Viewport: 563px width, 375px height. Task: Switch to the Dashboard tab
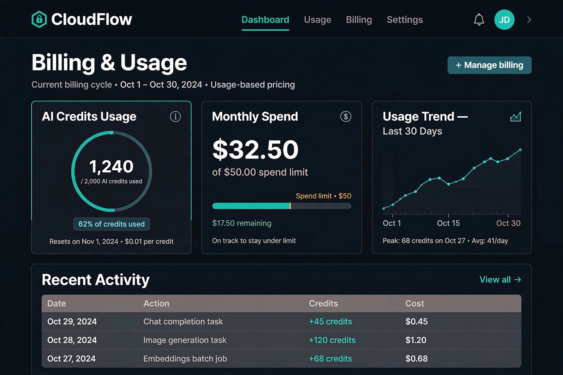(265, 20)
